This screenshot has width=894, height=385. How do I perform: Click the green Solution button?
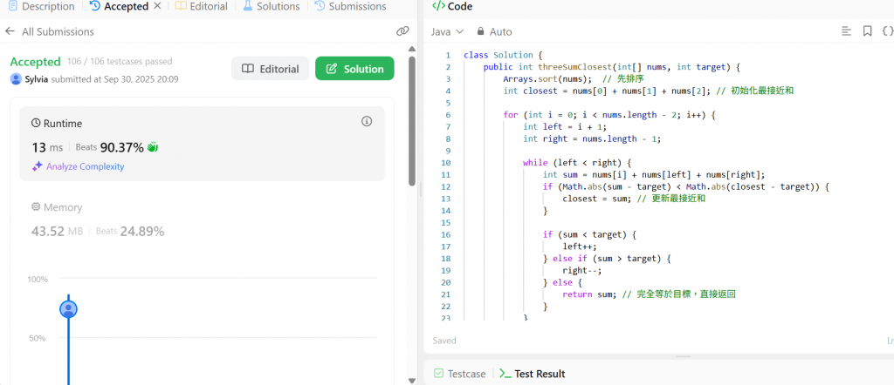pos(354,69)
